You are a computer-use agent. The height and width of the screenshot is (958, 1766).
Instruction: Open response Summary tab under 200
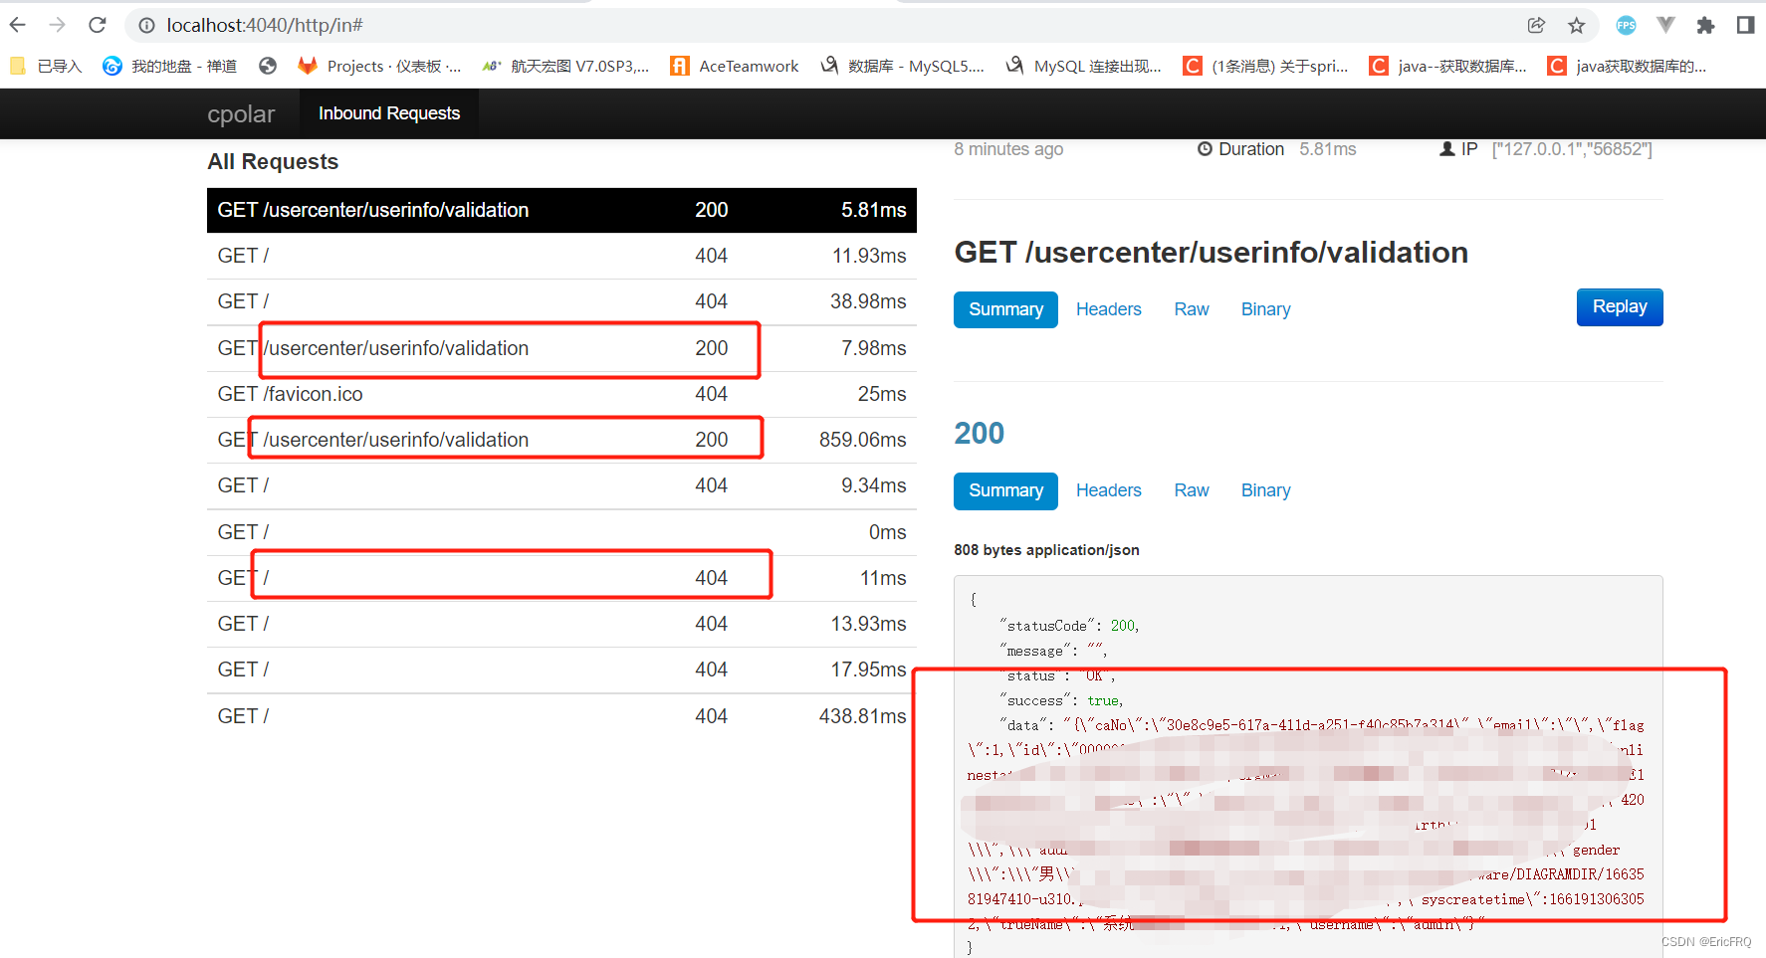(1005, 490)
